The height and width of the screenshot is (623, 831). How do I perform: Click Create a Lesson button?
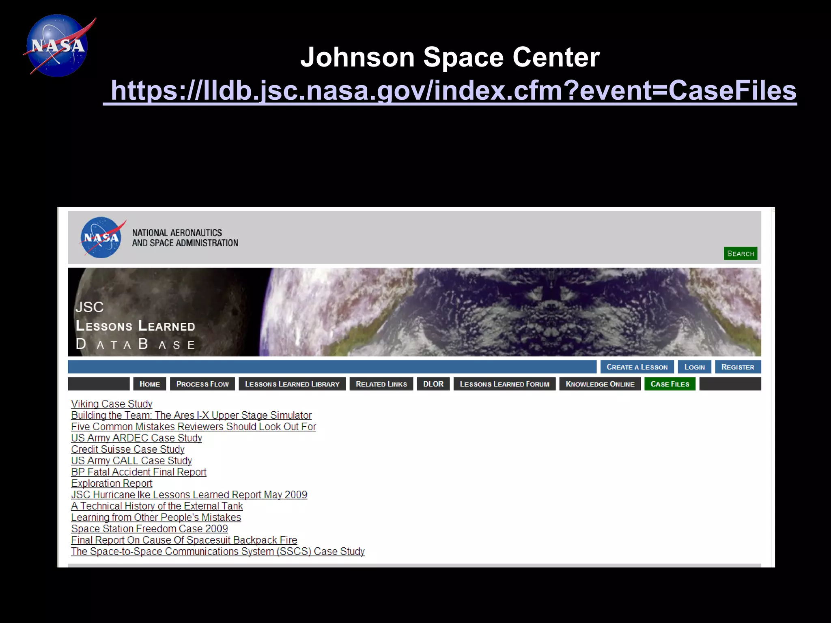point(637,367)
